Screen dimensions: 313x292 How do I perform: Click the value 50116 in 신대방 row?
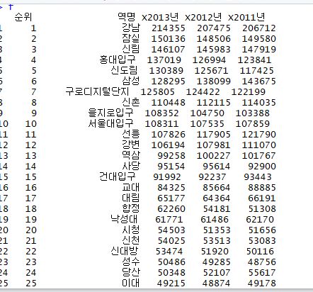click(x=260, y=252)
